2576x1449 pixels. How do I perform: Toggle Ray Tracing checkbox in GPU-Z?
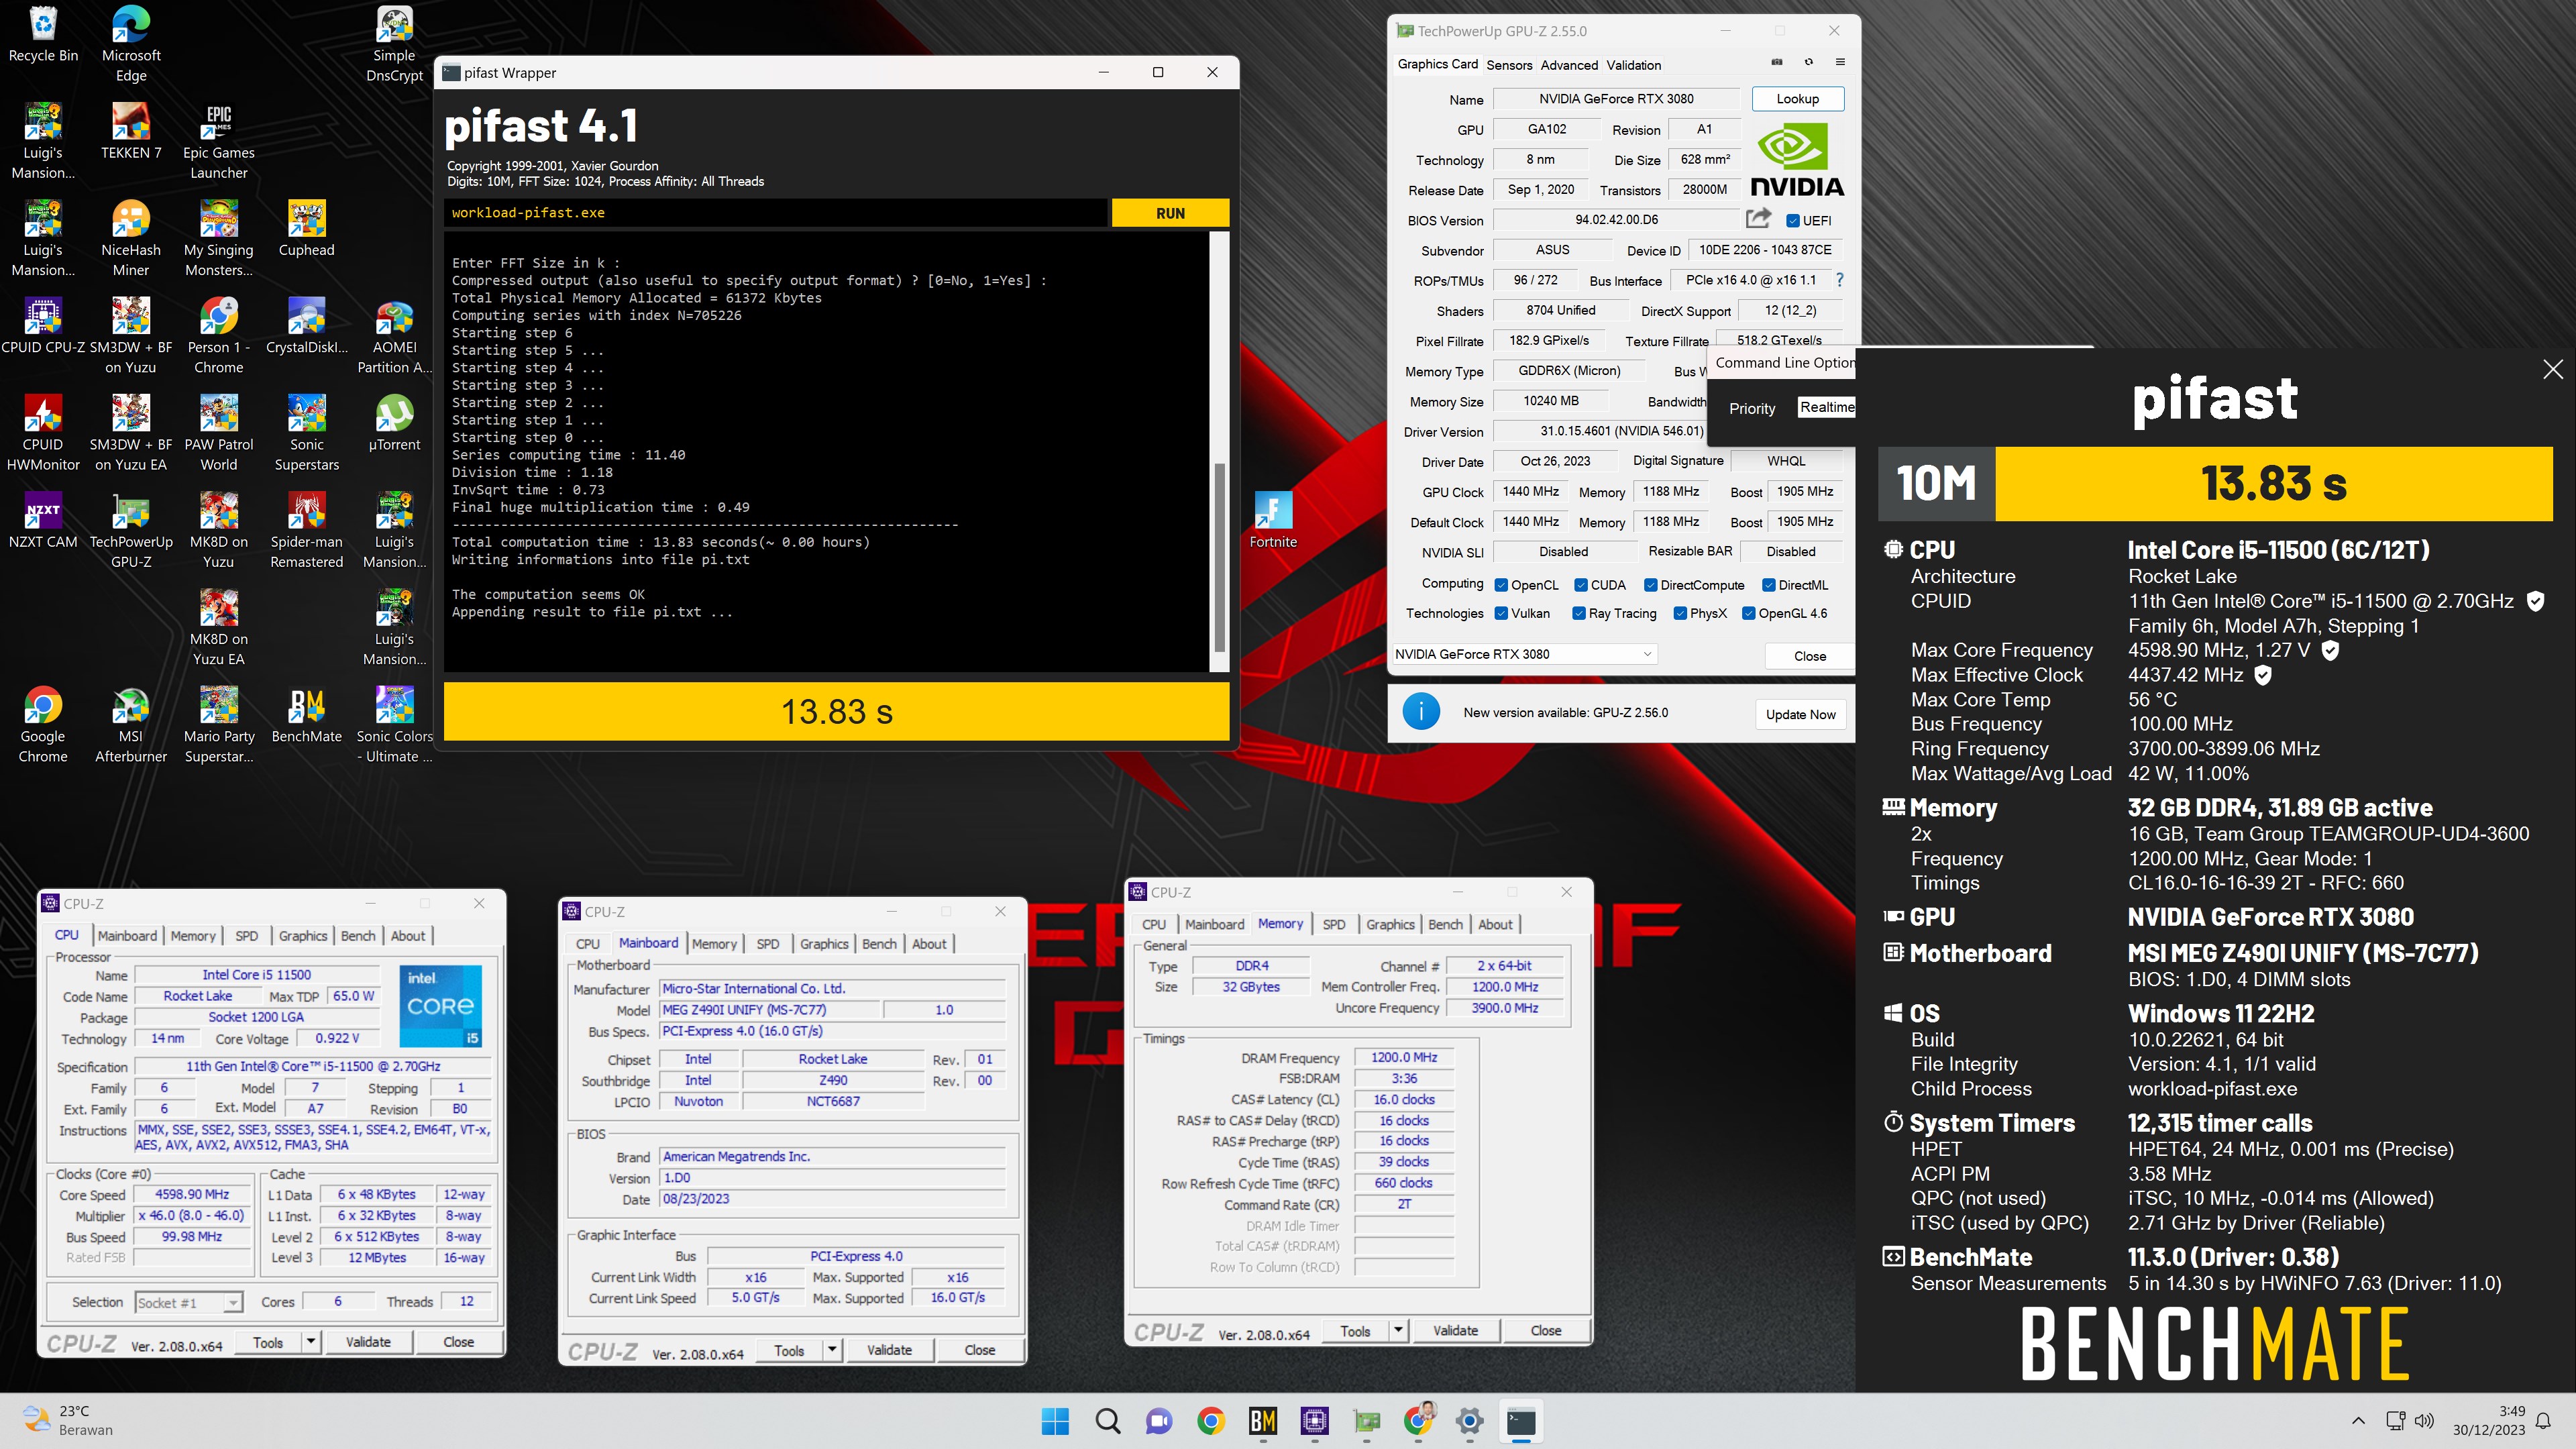(x=1579, y=613)
